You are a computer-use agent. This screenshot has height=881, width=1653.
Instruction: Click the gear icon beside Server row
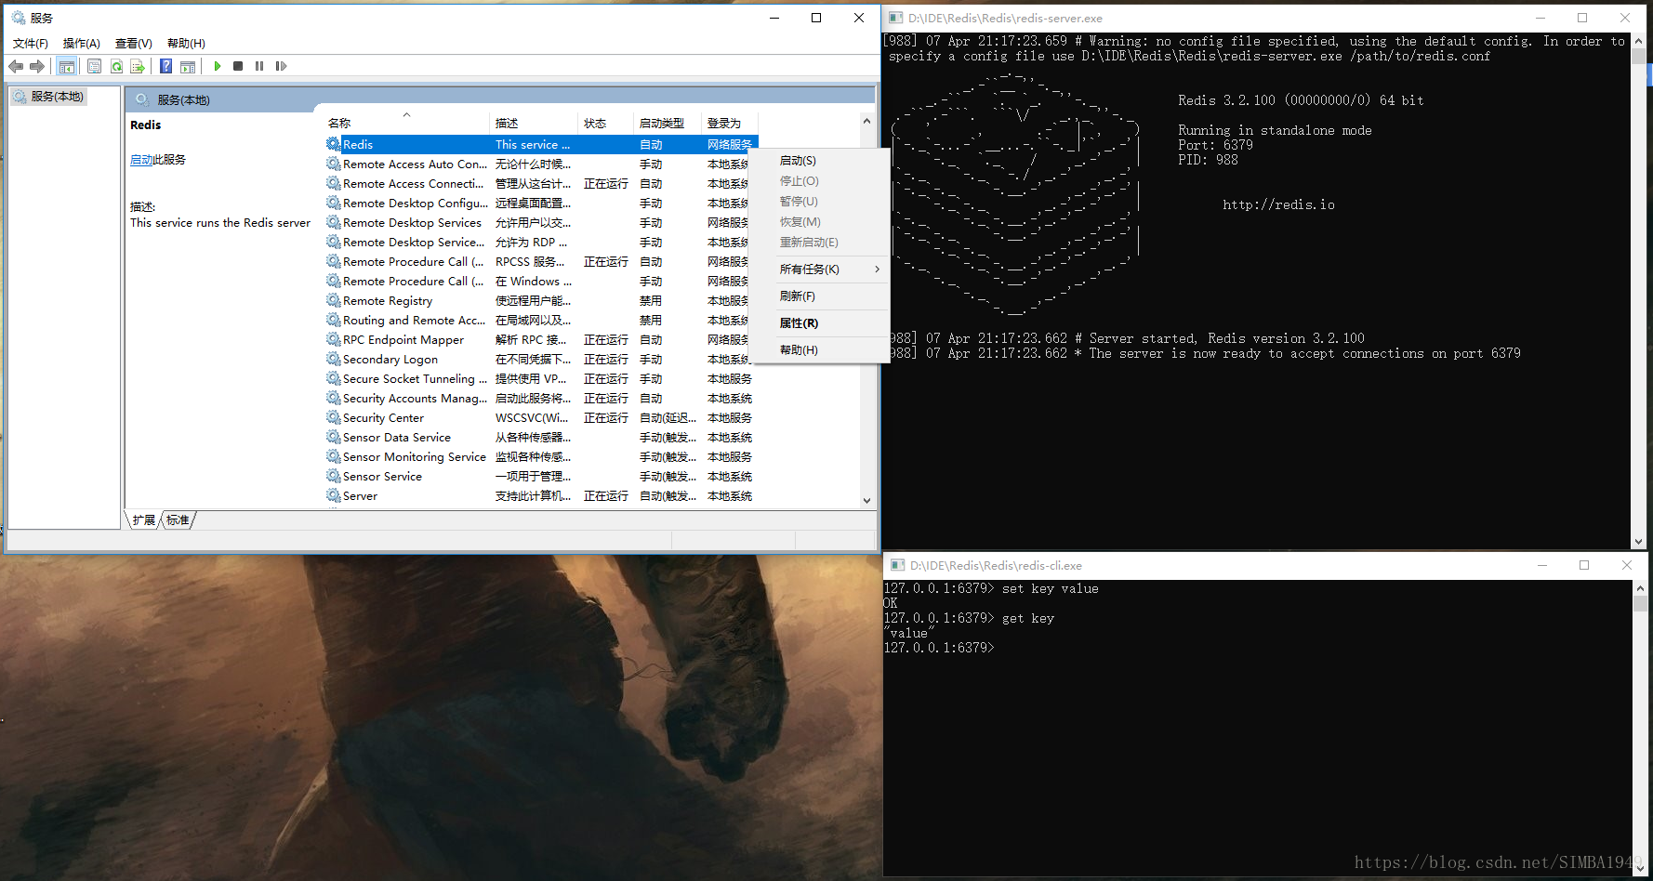(333, 495)
